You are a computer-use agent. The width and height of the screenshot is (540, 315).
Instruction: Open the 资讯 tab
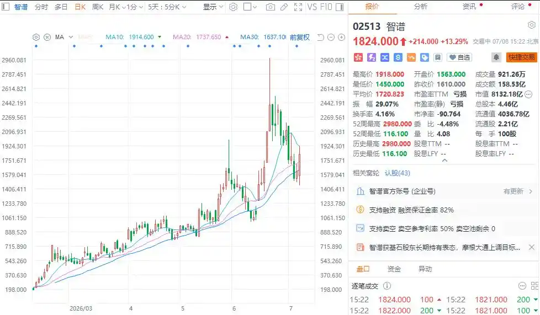tap(469, 7)
